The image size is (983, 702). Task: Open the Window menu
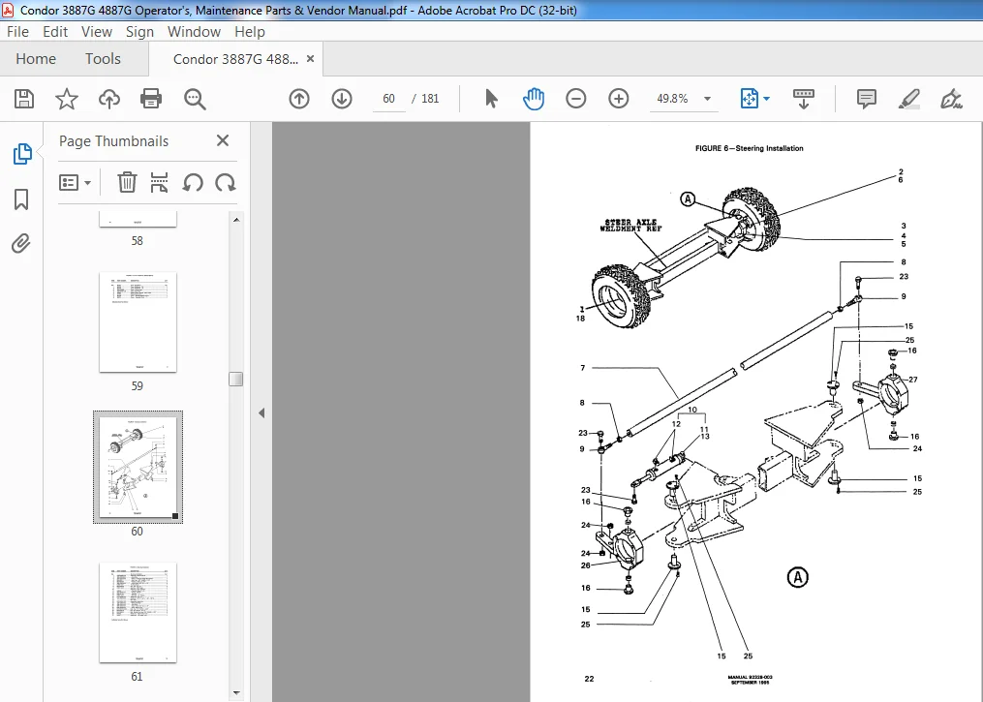[194, 31]
